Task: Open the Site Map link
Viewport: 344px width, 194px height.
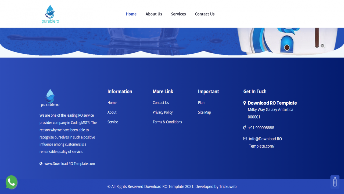Action: [205, 112]
